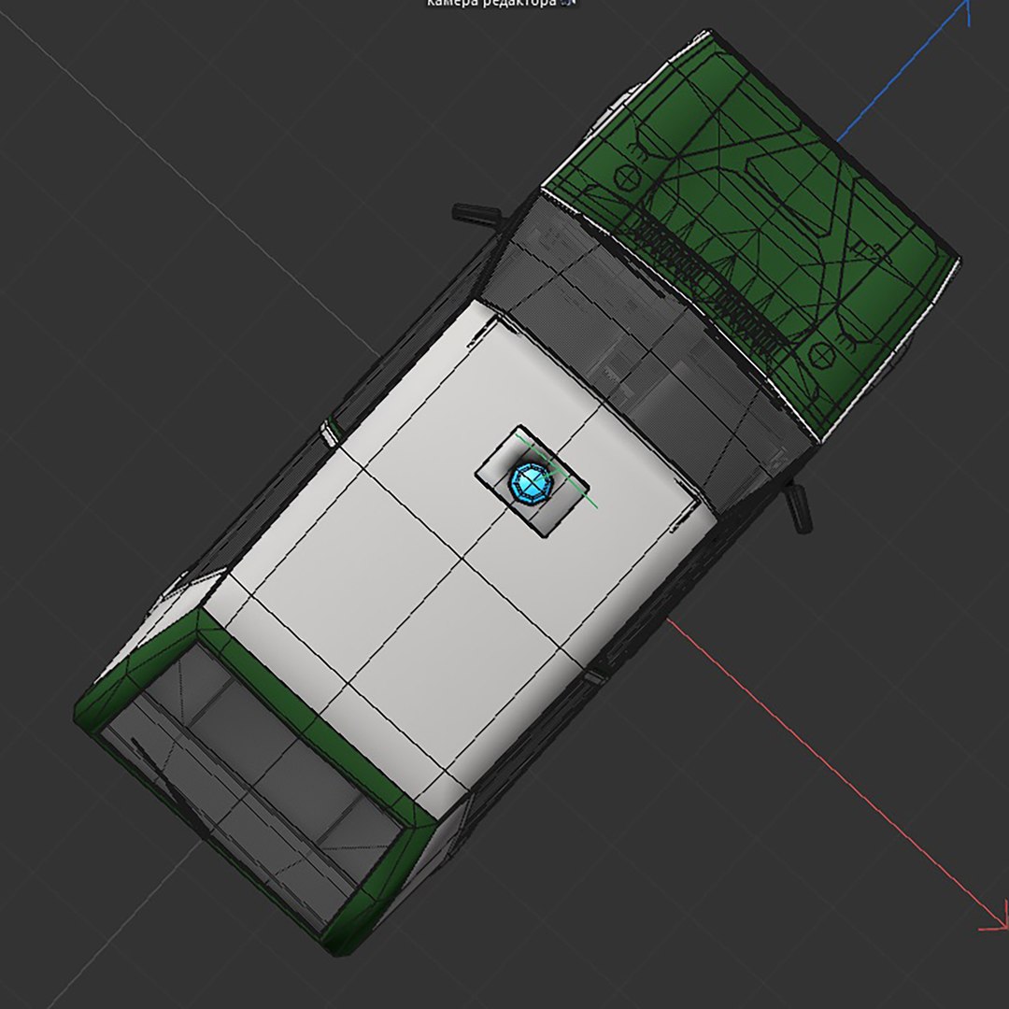Select the blue octagonal beacon on the car roof
Viewport: 1009px width, 1009px height.
click(x=532, y=483)
